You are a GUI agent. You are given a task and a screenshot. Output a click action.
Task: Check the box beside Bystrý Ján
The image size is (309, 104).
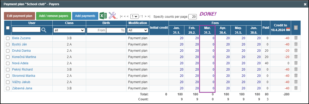coord(8,44)
